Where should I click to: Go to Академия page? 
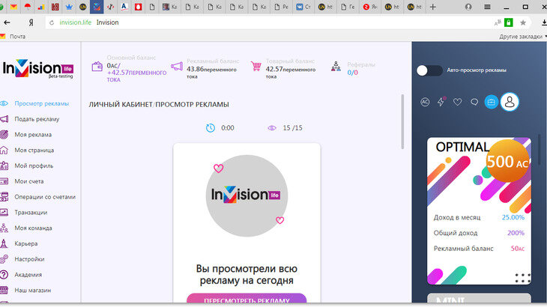(x=28, y=275)
